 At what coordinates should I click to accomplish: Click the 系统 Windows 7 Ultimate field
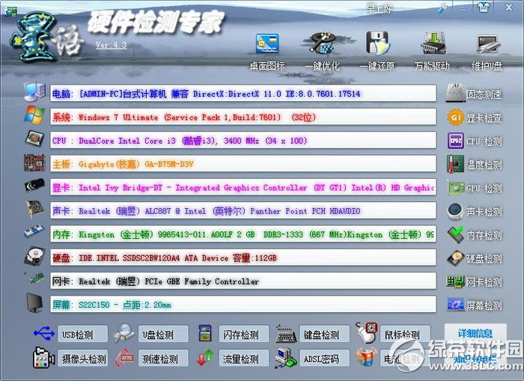(x=243, y=117)
